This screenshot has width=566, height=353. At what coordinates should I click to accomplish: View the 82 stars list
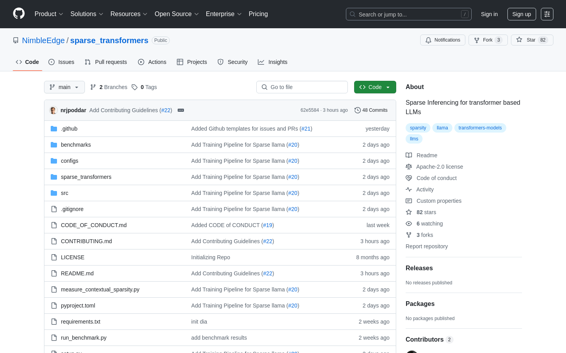421,212
